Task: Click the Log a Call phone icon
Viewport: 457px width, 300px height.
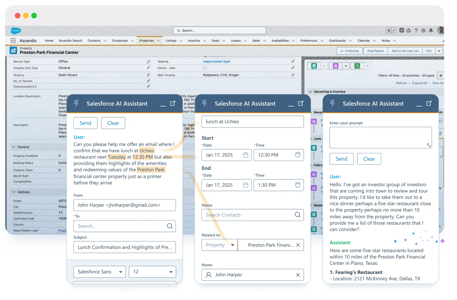Action: 314,66
